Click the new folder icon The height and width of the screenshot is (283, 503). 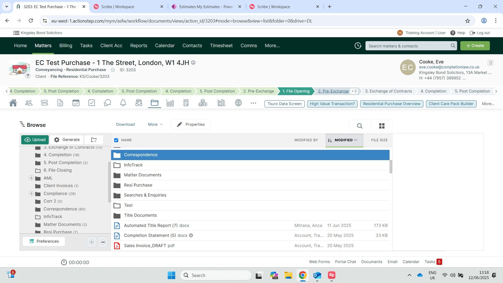click(x=94, y=140)
